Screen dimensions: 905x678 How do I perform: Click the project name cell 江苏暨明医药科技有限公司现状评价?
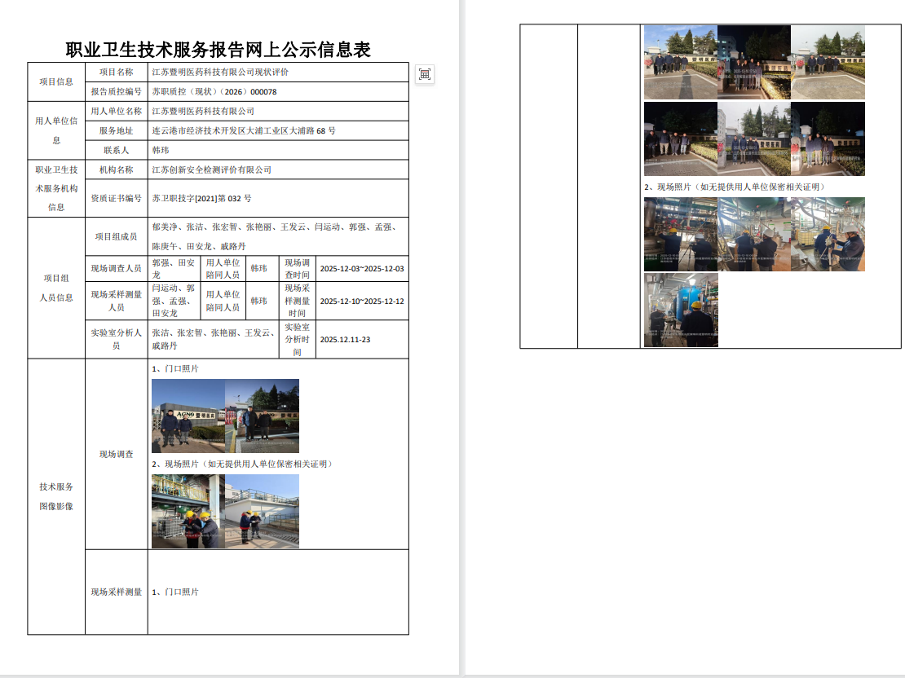(220, 73)
